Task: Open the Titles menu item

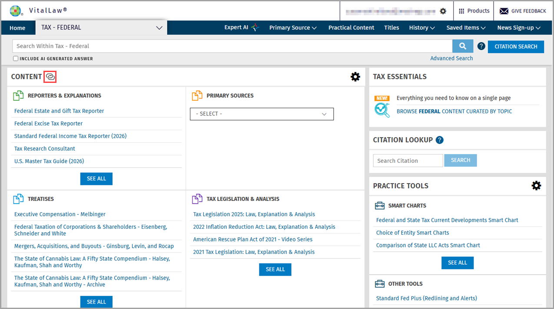Action: tap(391, 28)
